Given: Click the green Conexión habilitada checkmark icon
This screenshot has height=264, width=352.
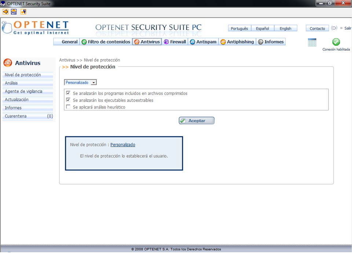Looking at the screenshot, I should point(336,42).
